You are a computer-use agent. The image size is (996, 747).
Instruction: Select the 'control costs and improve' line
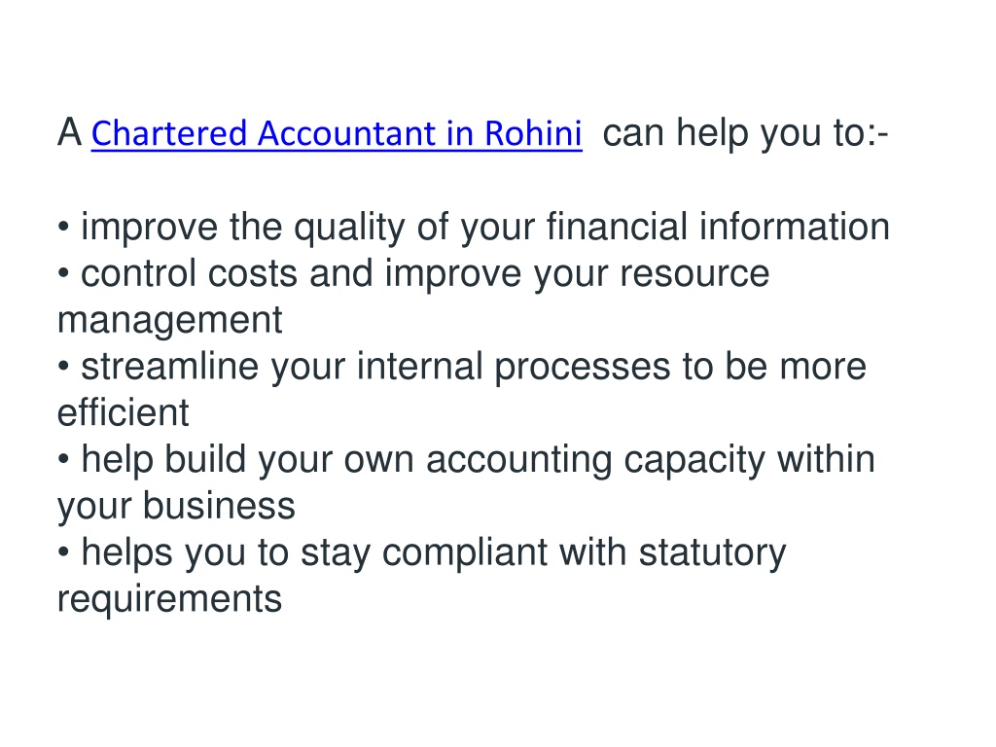(414, 274)
